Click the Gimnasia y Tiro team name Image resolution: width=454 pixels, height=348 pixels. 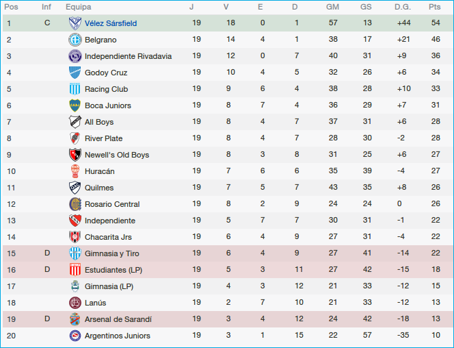[x=112, y=253]
